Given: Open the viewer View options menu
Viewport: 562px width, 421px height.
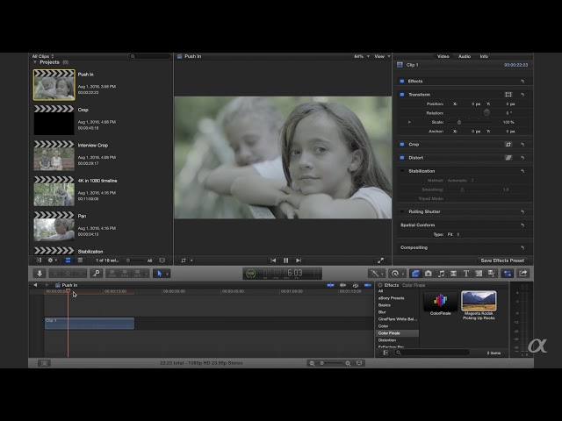Looking at the screenshot, I should pos(382,56).
